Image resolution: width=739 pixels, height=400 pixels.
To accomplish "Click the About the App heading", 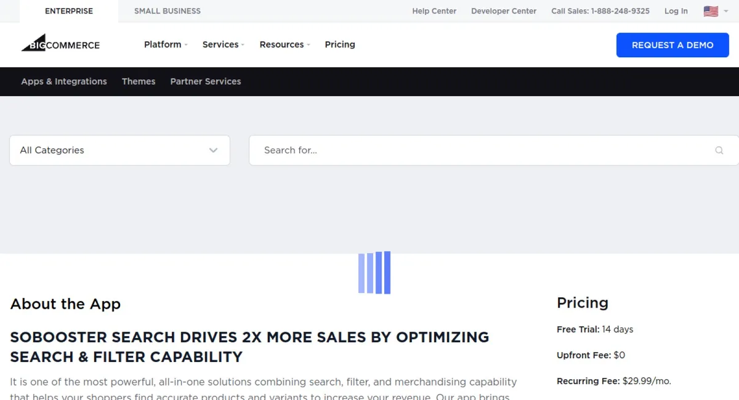I will pos(65,304).
